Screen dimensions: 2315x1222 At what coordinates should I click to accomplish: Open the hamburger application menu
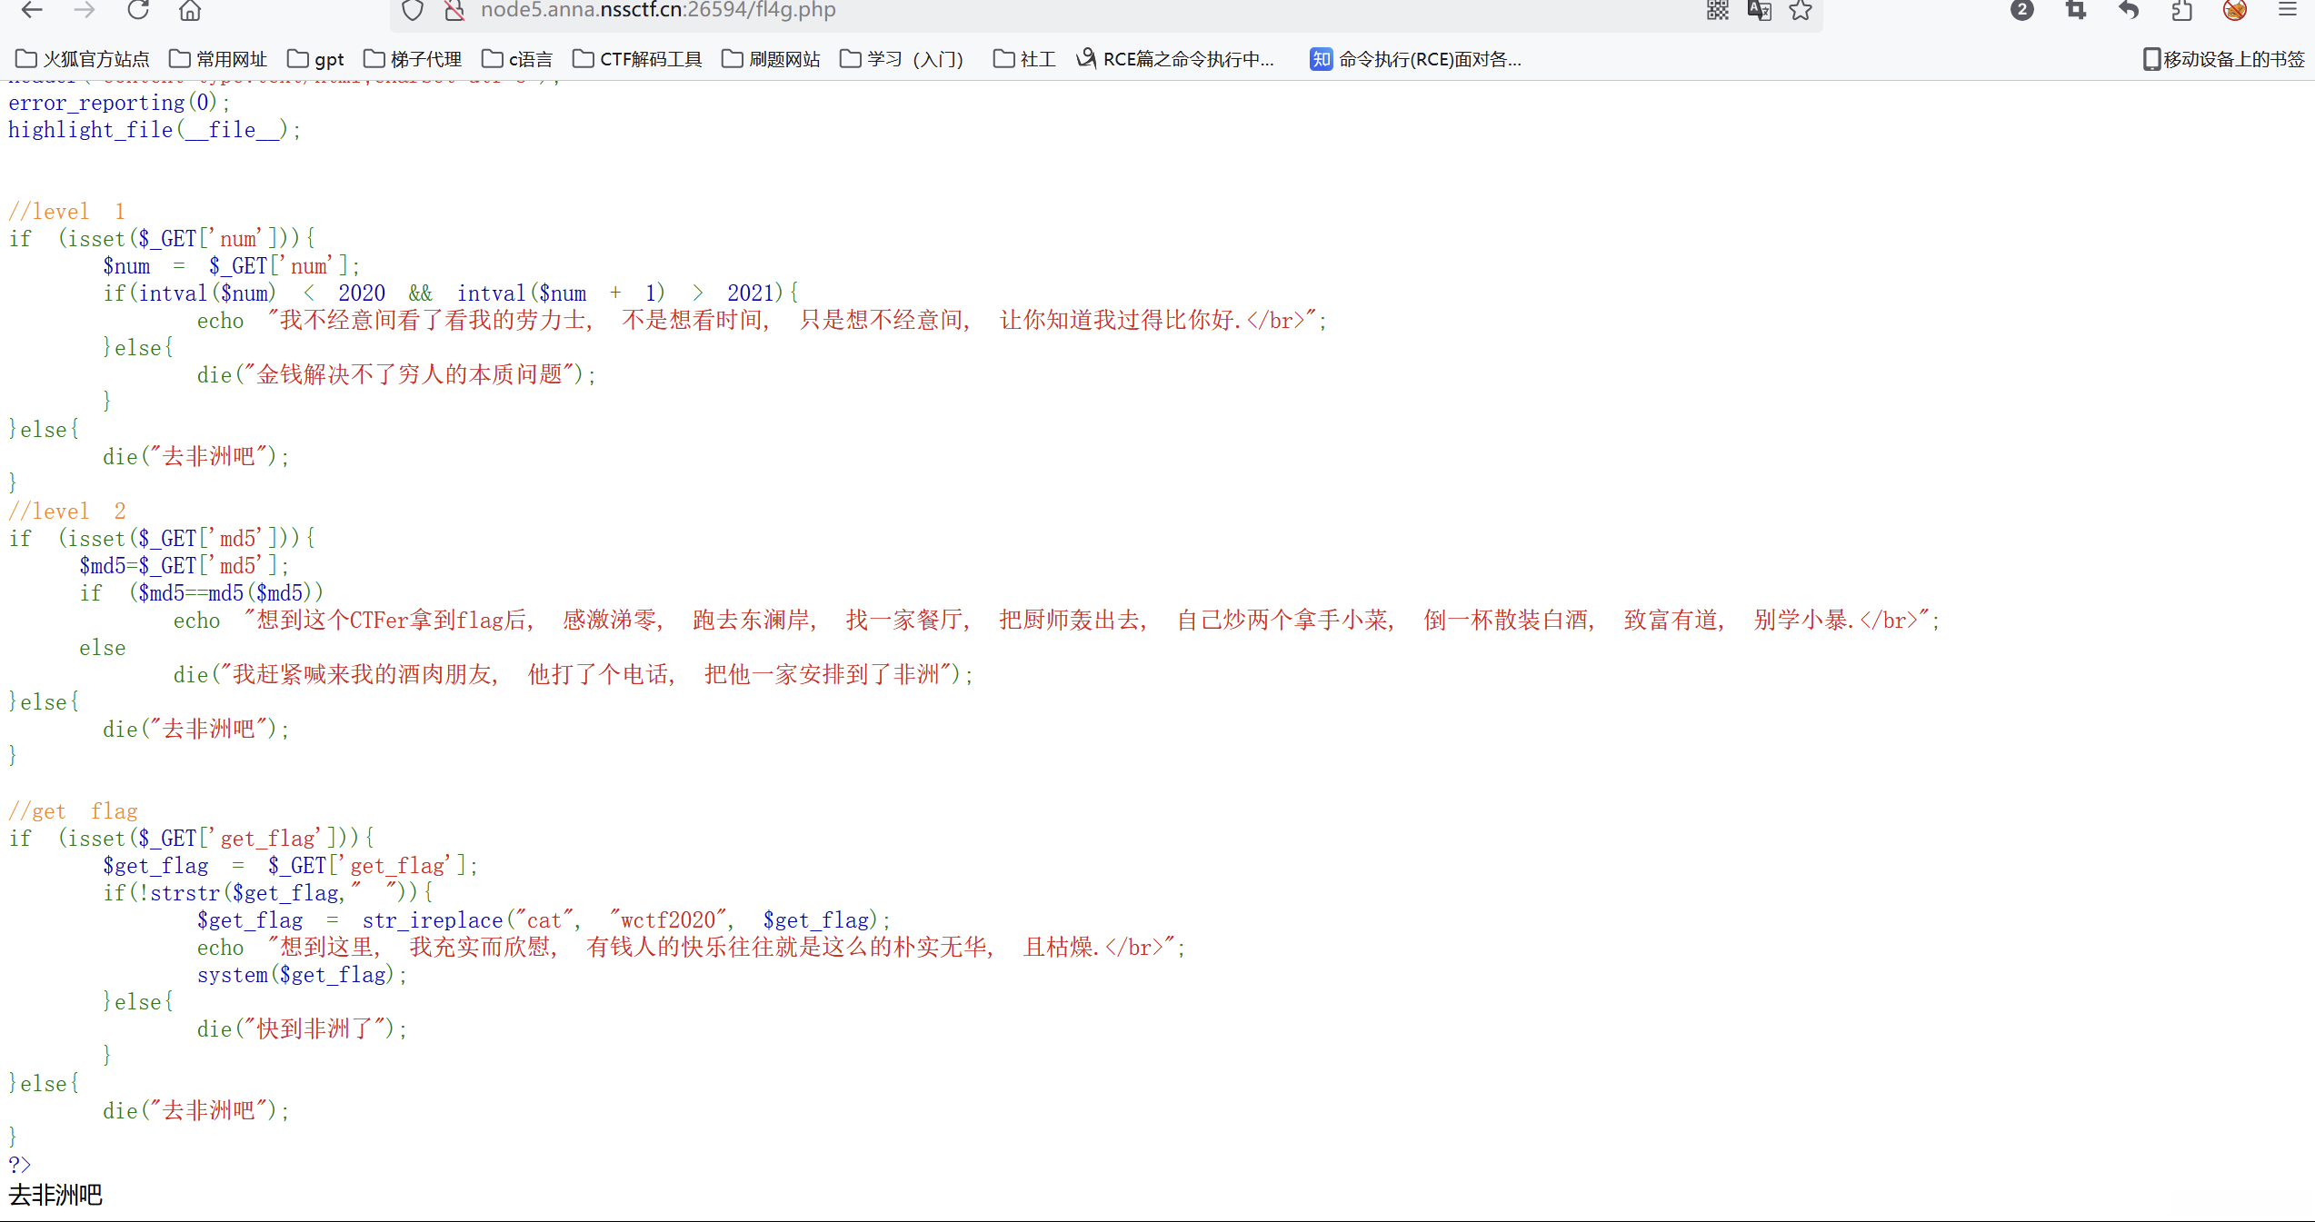click(x=2288, y=10)
